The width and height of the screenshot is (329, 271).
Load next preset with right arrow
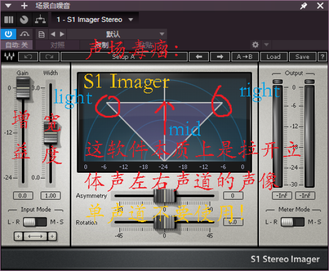pyautogui.click(x=220, y=57)
